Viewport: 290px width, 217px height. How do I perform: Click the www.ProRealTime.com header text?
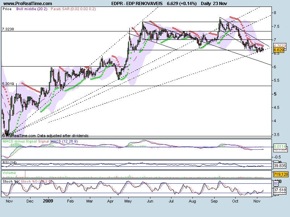28,4
